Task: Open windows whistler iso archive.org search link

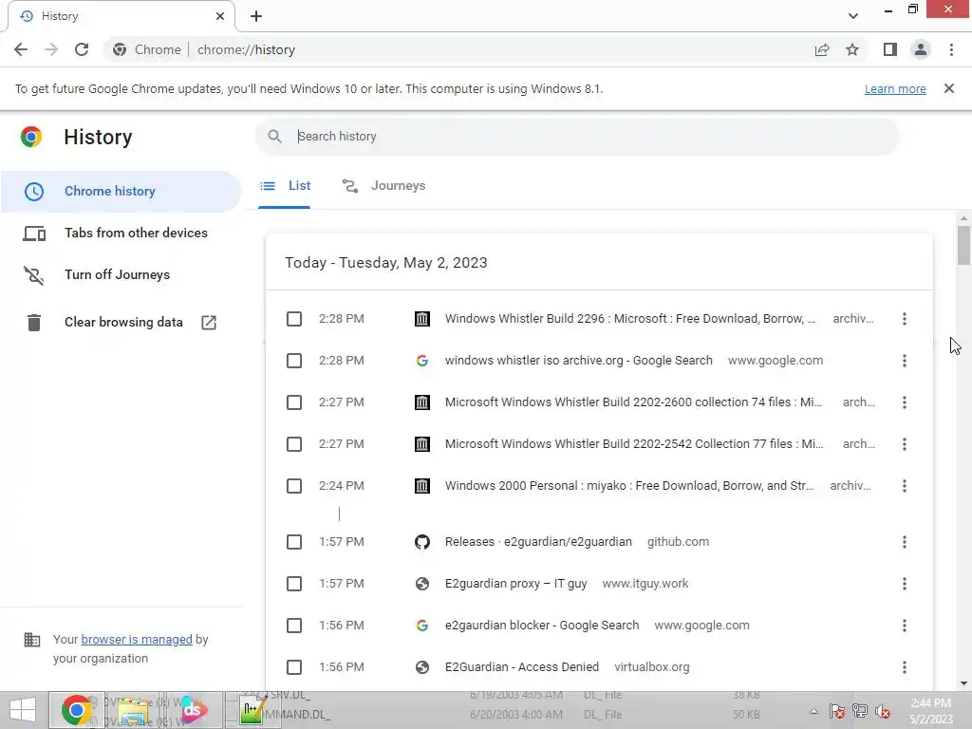Action: pyautogui.click(x=578, y=361)
